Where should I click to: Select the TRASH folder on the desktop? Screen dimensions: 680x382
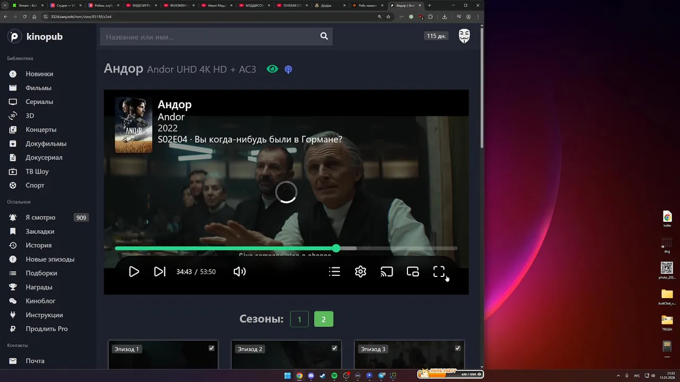point(667,323)
